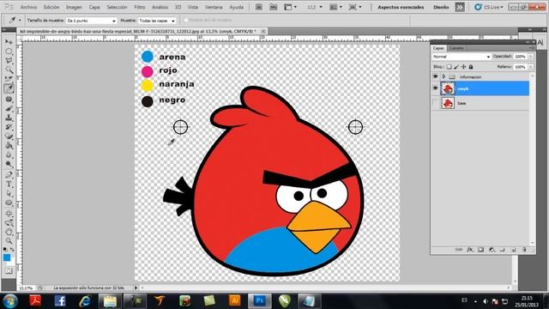Open the Filtro menu
Viewport: 549px width, 309px height.
(139, 7)
